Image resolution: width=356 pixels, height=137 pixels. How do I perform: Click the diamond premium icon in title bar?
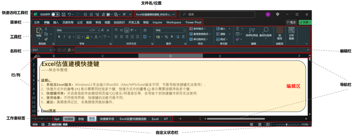coord(278,14)
